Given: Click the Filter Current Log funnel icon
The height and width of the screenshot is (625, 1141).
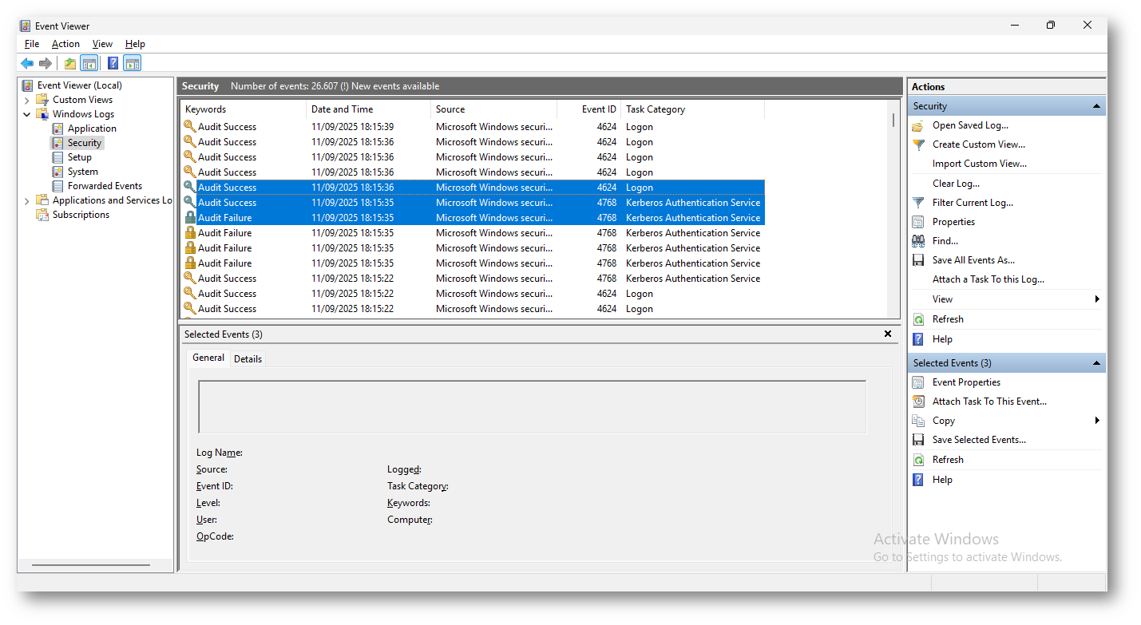Looking at the screenshot, I should [x=918, y=203].
